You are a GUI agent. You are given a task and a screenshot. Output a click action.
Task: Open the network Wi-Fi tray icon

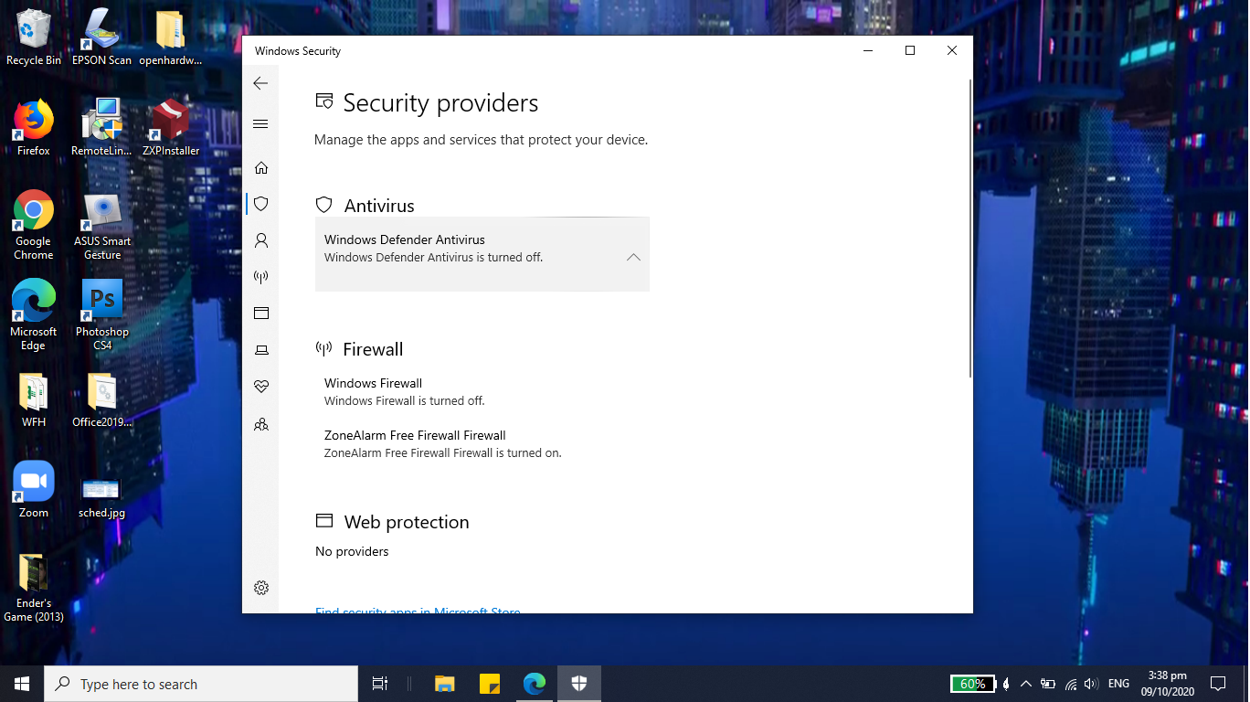click(x=1071, y=684)
